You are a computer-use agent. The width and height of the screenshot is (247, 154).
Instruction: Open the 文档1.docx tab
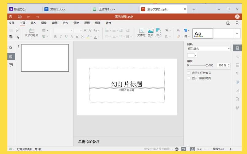point(66,9)
